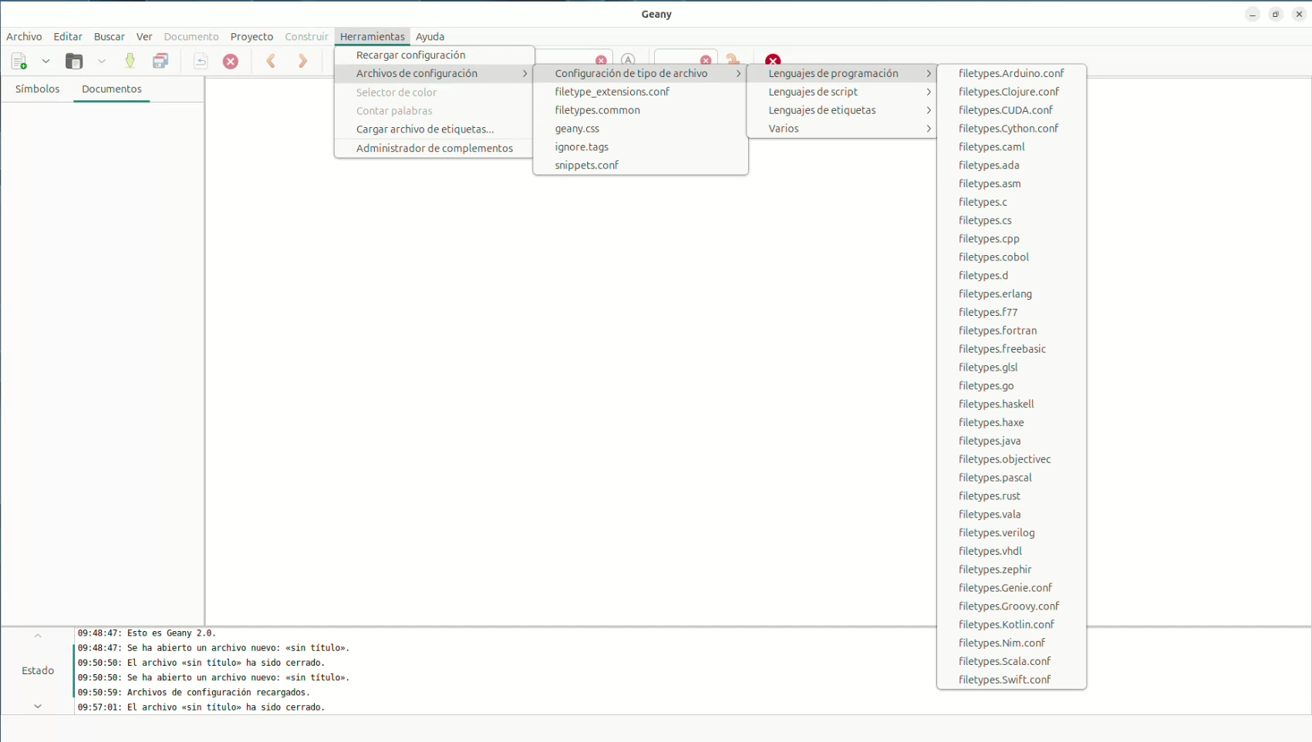
Task: Click the new file toolbar icon
Action: pos(19,62)
